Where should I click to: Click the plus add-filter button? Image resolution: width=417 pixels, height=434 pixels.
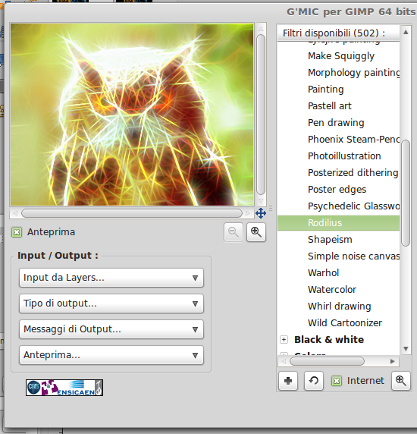tap(288, 381)
